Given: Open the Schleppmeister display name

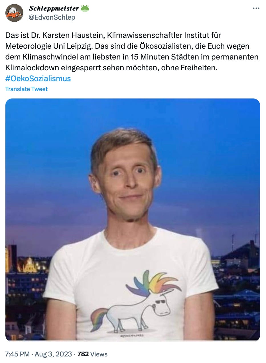Looking at the screenshot, I should [x=54, y=9].
